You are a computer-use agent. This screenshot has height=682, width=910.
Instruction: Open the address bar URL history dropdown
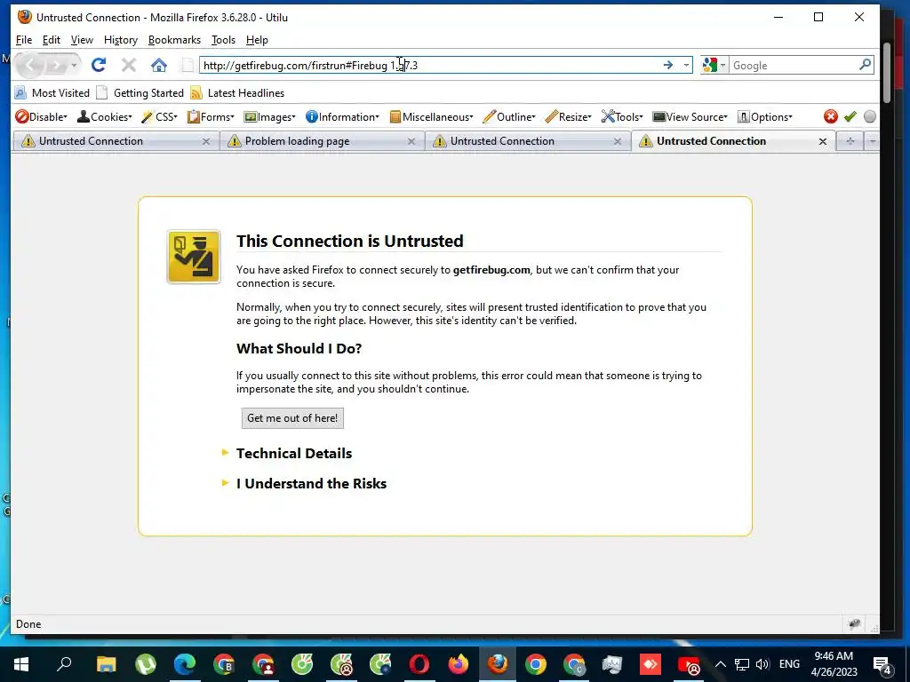point(687,65)
